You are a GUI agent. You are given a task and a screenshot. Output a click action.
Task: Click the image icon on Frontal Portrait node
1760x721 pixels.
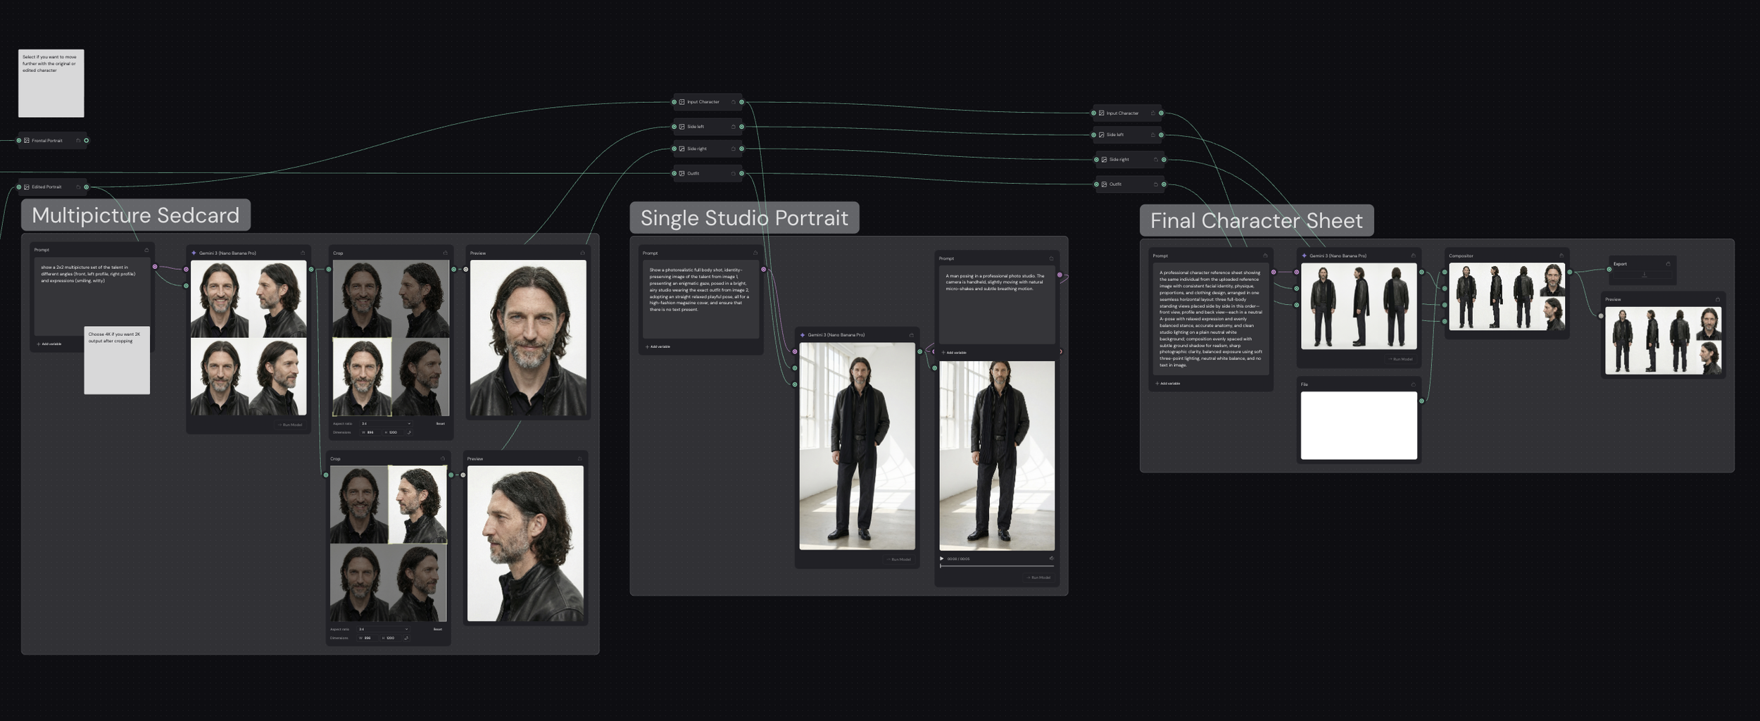tap(27, 141)
